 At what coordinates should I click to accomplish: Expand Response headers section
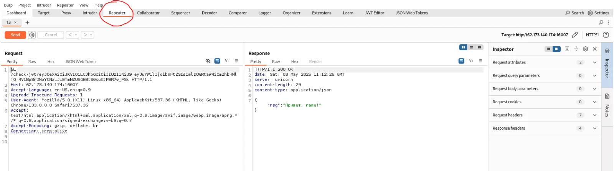tap(594, 128)
